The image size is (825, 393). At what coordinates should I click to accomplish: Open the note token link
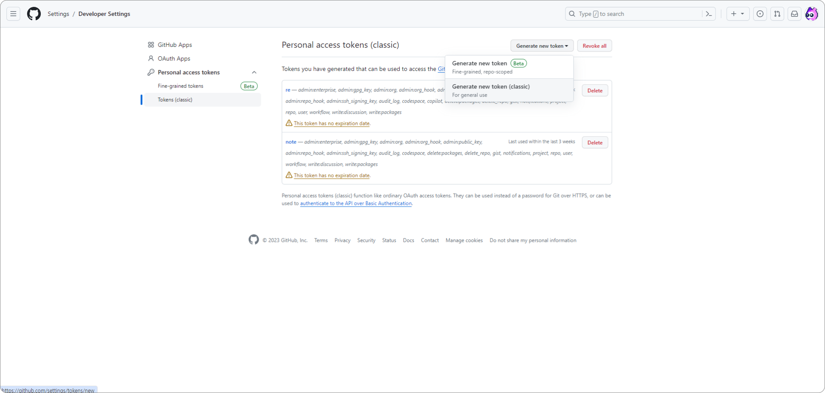pos(291,142)
